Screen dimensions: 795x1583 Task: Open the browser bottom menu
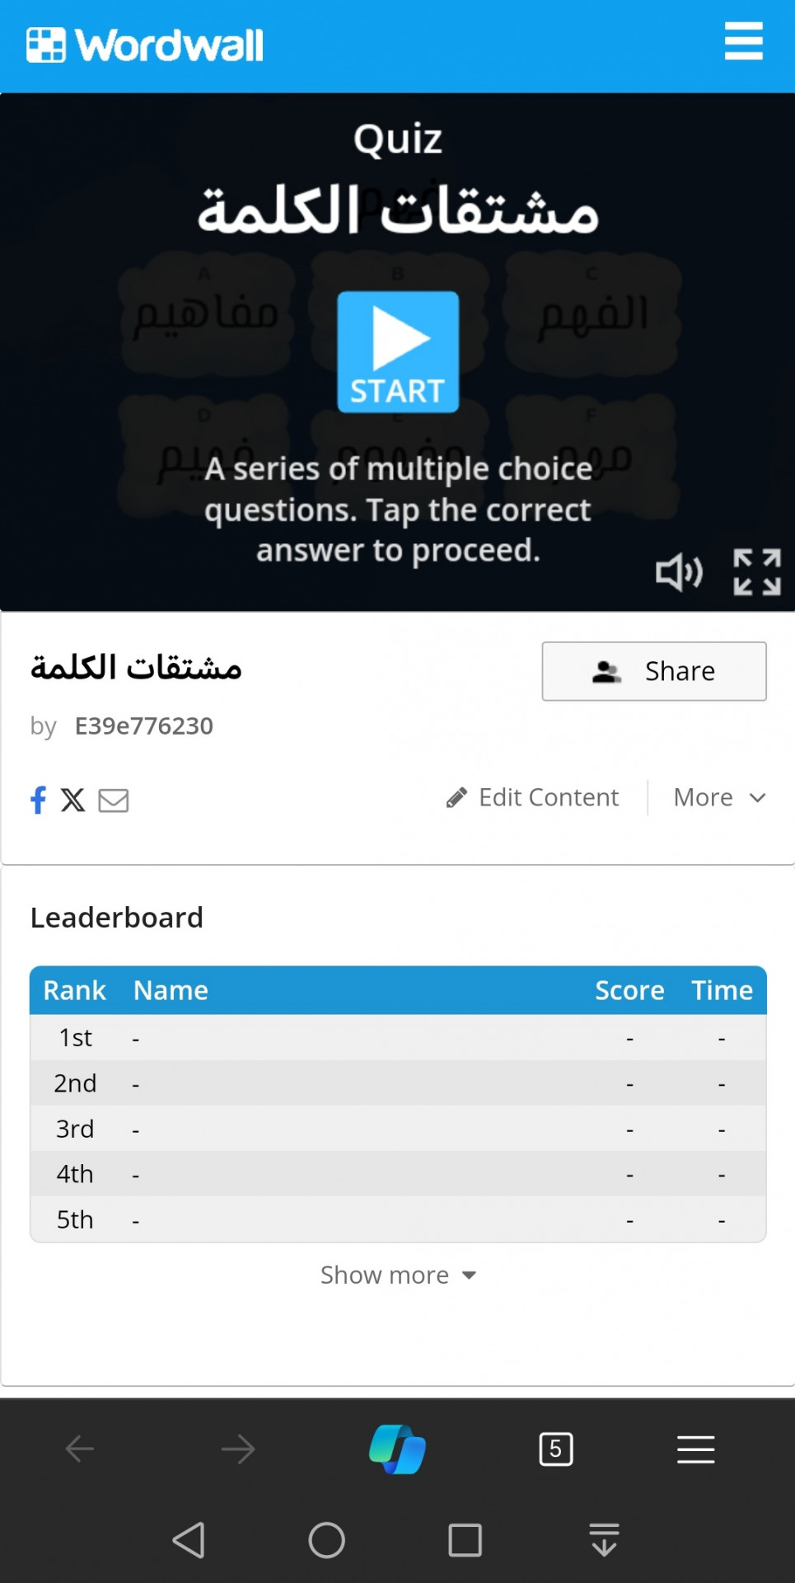[x=696, y=1449]
